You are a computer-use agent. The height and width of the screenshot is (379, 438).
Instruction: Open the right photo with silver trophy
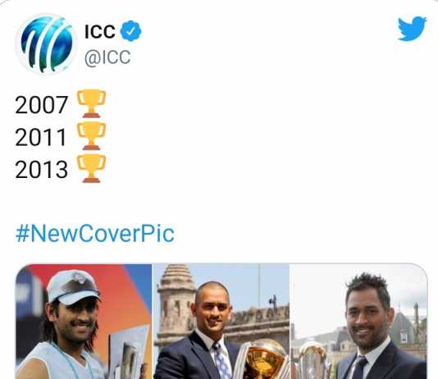[x=359, y=322]
